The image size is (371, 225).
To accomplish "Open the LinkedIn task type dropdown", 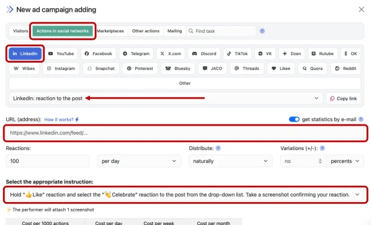I will 166,99.
